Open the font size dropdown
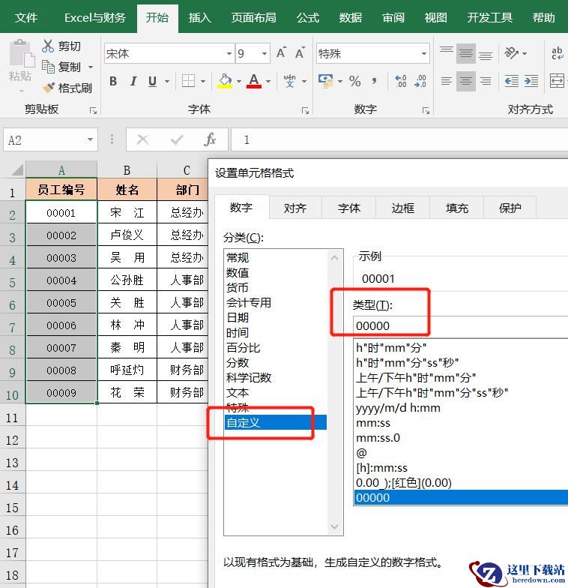Screen dimensions: 568x588 click(264, 54)
